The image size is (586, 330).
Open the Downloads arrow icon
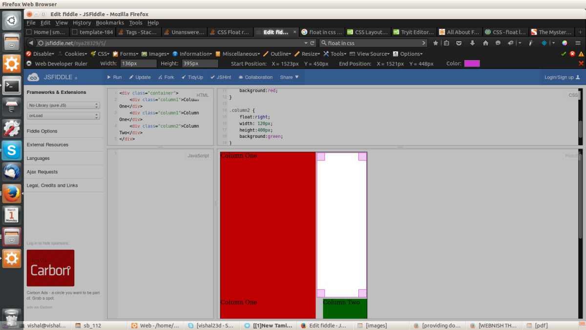472,43
